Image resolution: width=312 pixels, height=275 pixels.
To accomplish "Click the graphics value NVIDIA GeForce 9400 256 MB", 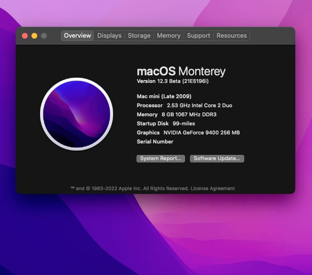I will pyautogui.click(x=202, y=132).
